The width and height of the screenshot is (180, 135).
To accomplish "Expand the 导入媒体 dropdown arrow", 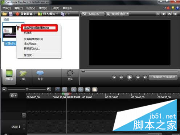I will [x=57, y=14].
